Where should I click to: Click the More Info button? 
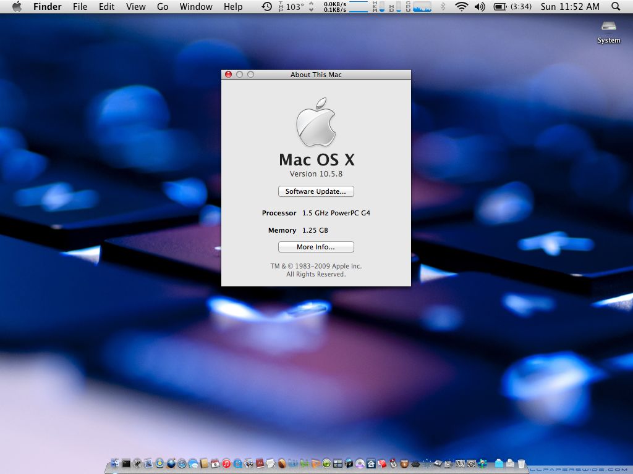tap(316, 247)
